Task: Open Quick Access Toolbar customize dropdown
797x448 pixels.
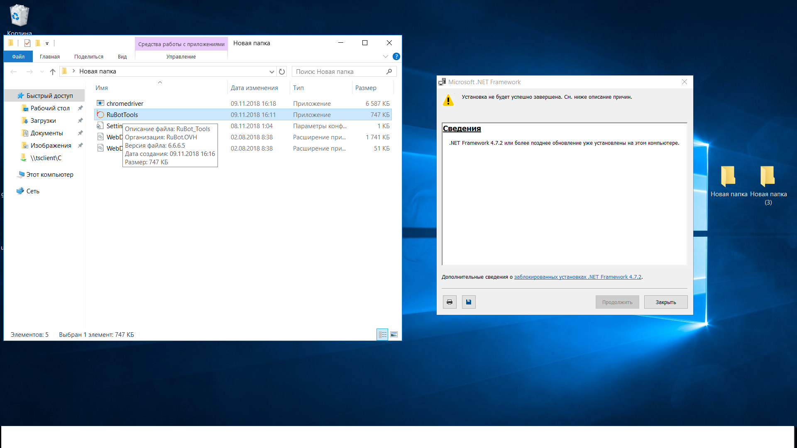Action: pos(47,43)
